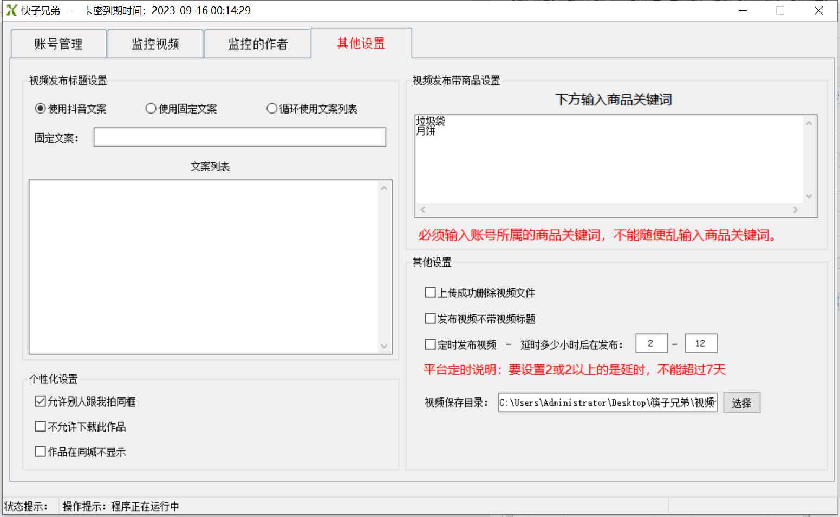Select 循环使用文案列表 option
840x517 pixels.
[x=272, y=108]
